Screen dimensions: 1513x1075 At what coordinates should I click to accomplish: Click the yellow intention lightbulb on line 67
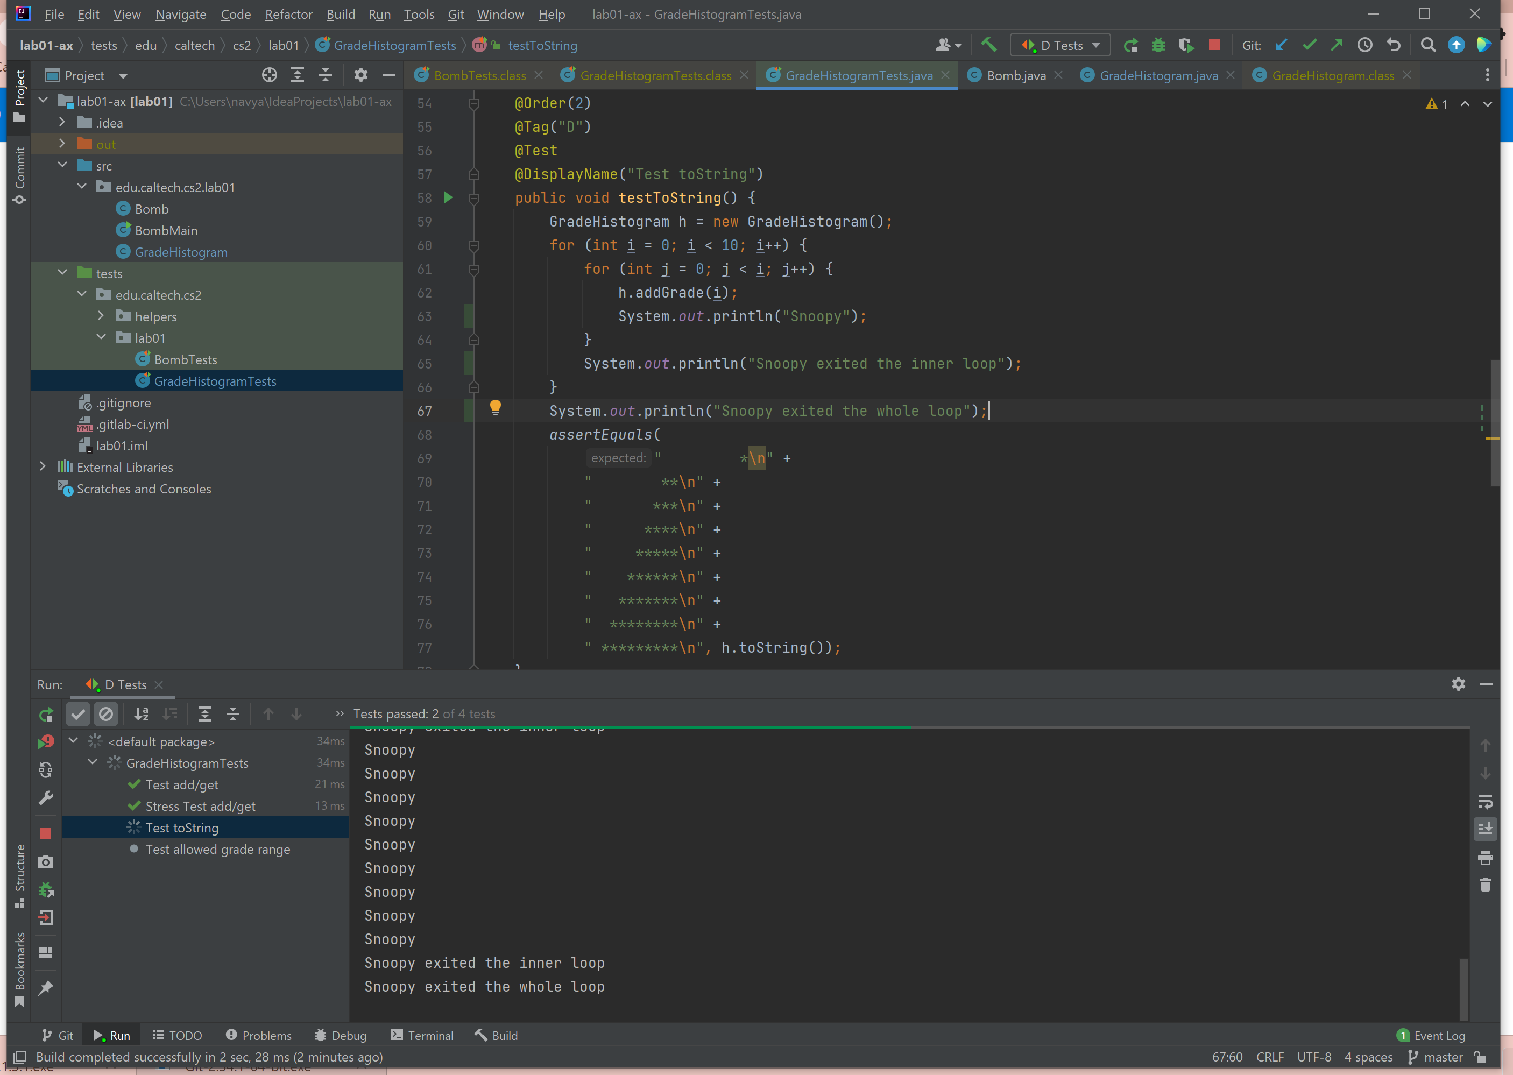tap(495, 407)
